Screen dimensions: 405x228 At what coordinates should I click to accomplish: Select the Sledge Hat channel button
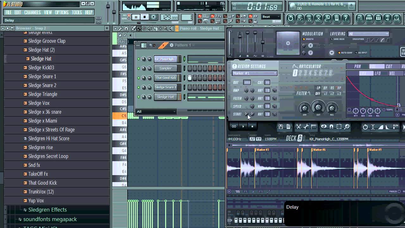pyautogui.click(x=165, y=97)
